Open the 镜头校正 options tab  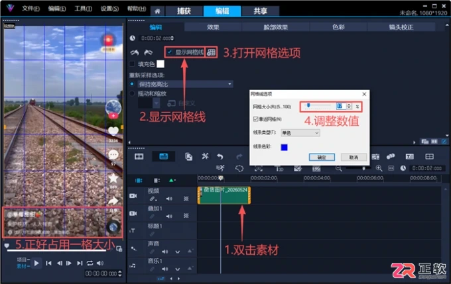coord(401,27)
